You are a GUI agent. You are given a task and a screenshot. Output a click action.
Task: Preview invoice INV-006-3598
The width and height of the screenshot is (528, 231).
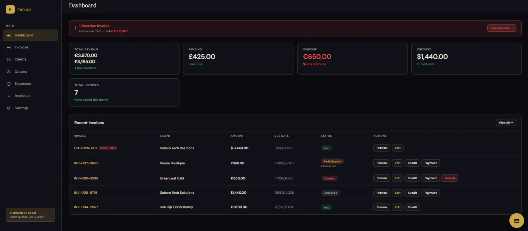coord(382,178)
